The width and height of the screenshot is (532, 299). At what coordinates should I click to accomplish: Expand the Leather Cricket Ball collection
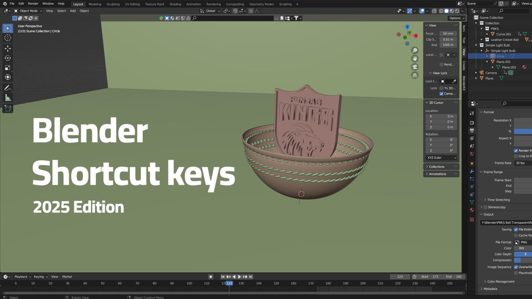click(x=482, y=39)
